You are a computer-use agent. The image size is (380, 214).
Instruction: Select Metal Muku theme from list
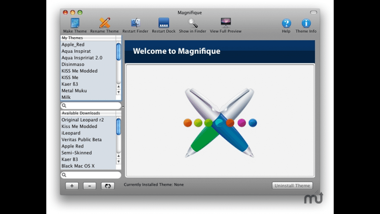point(74,90)
